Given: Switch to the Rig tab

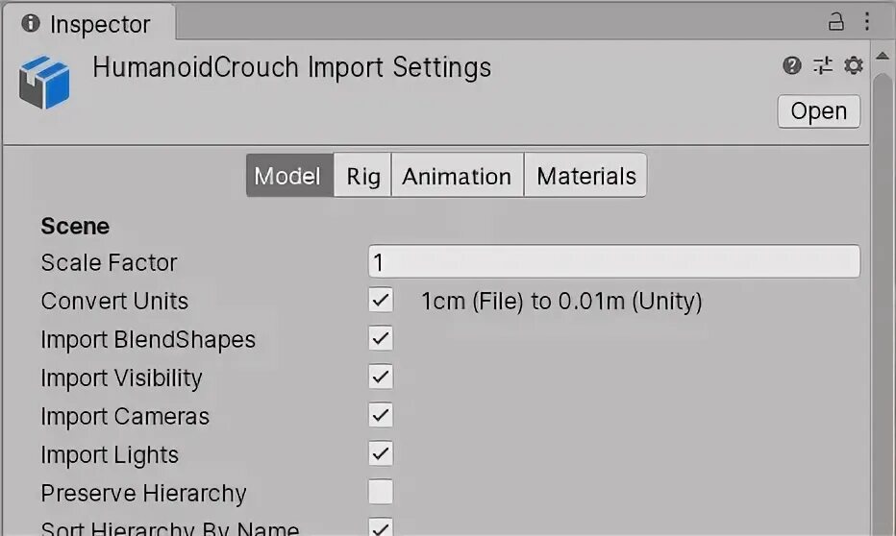Looking at the screenshot, I should pyautogui.click(x=362, y=176).
